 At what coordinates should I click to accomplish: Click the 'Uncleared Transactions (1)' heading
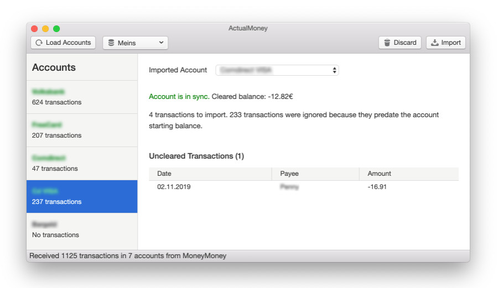tap(196, 156)
